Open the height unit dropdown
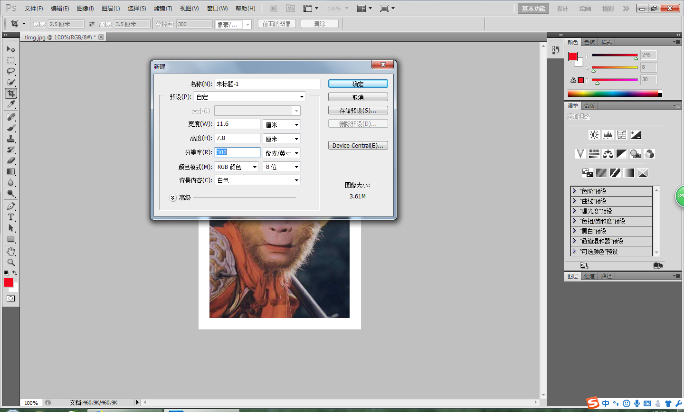Viewport: 684px width, 412px height. tap(282, 139)
